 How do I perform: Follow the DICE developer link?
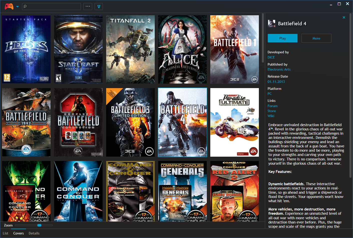coord(271,57)
